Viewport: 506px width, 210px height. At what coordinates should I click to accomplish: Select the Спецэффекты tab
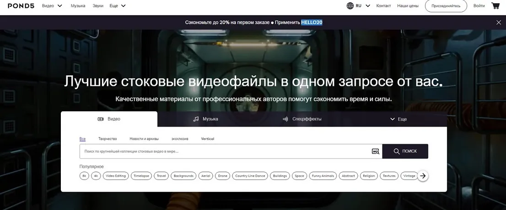point(302,119)
